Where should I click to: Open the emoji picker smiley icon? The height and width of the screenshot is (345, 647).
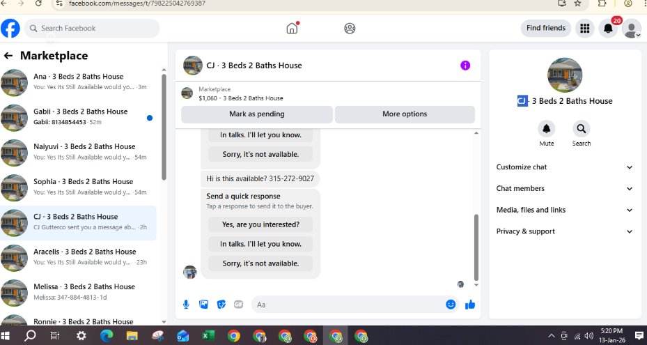click(451, 305)
